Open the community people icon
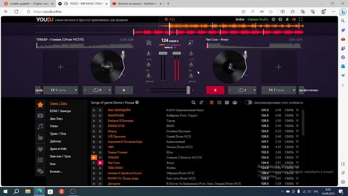This screenshot has height=196, width=348. click(235, 102)
